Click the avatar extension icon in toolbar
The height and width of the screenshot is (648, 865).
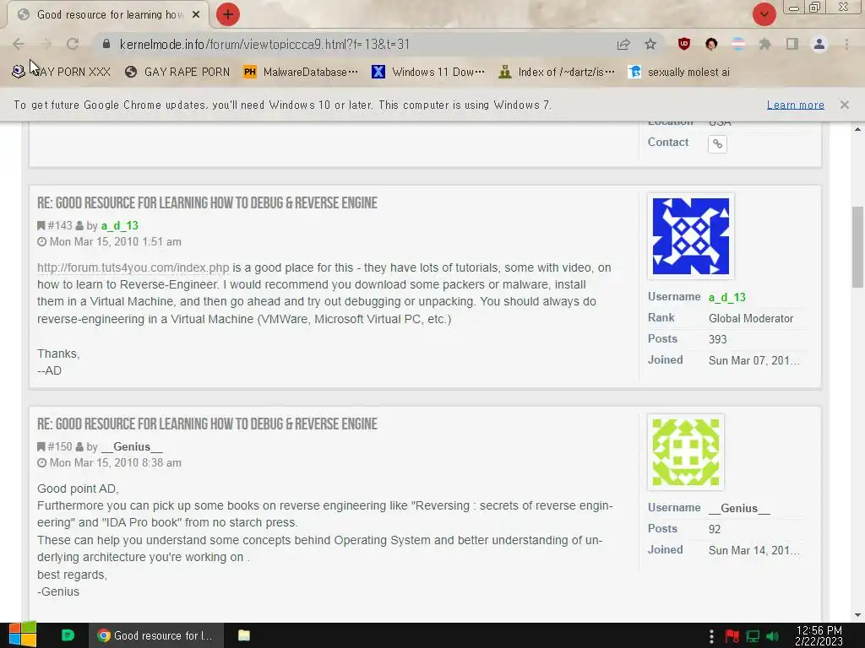coord(711,44)
